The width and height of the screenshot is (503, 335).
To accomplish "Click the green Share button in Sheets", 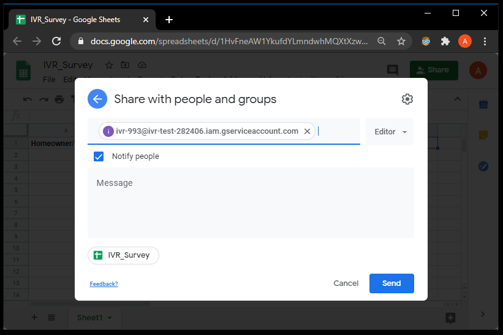I will click(434, 71).
